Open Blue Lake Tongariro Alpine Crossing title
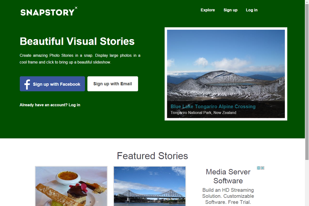This screenshot has height=206, width=309. pos(213,107)
